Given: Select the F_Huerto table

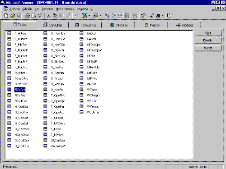Looking at the screenshot, I should pyautogui.click(x=21, y=39).
